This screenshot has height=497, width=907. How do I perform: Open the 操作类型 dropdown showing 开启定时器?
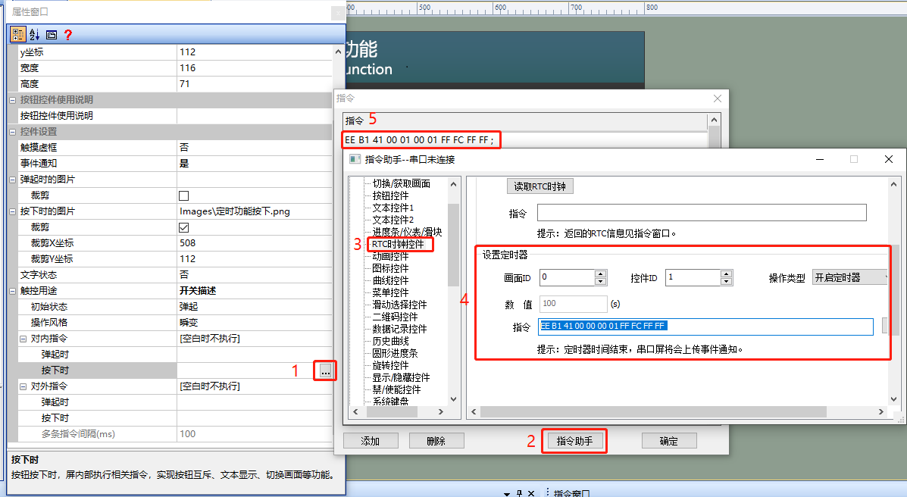pos(849,278)
